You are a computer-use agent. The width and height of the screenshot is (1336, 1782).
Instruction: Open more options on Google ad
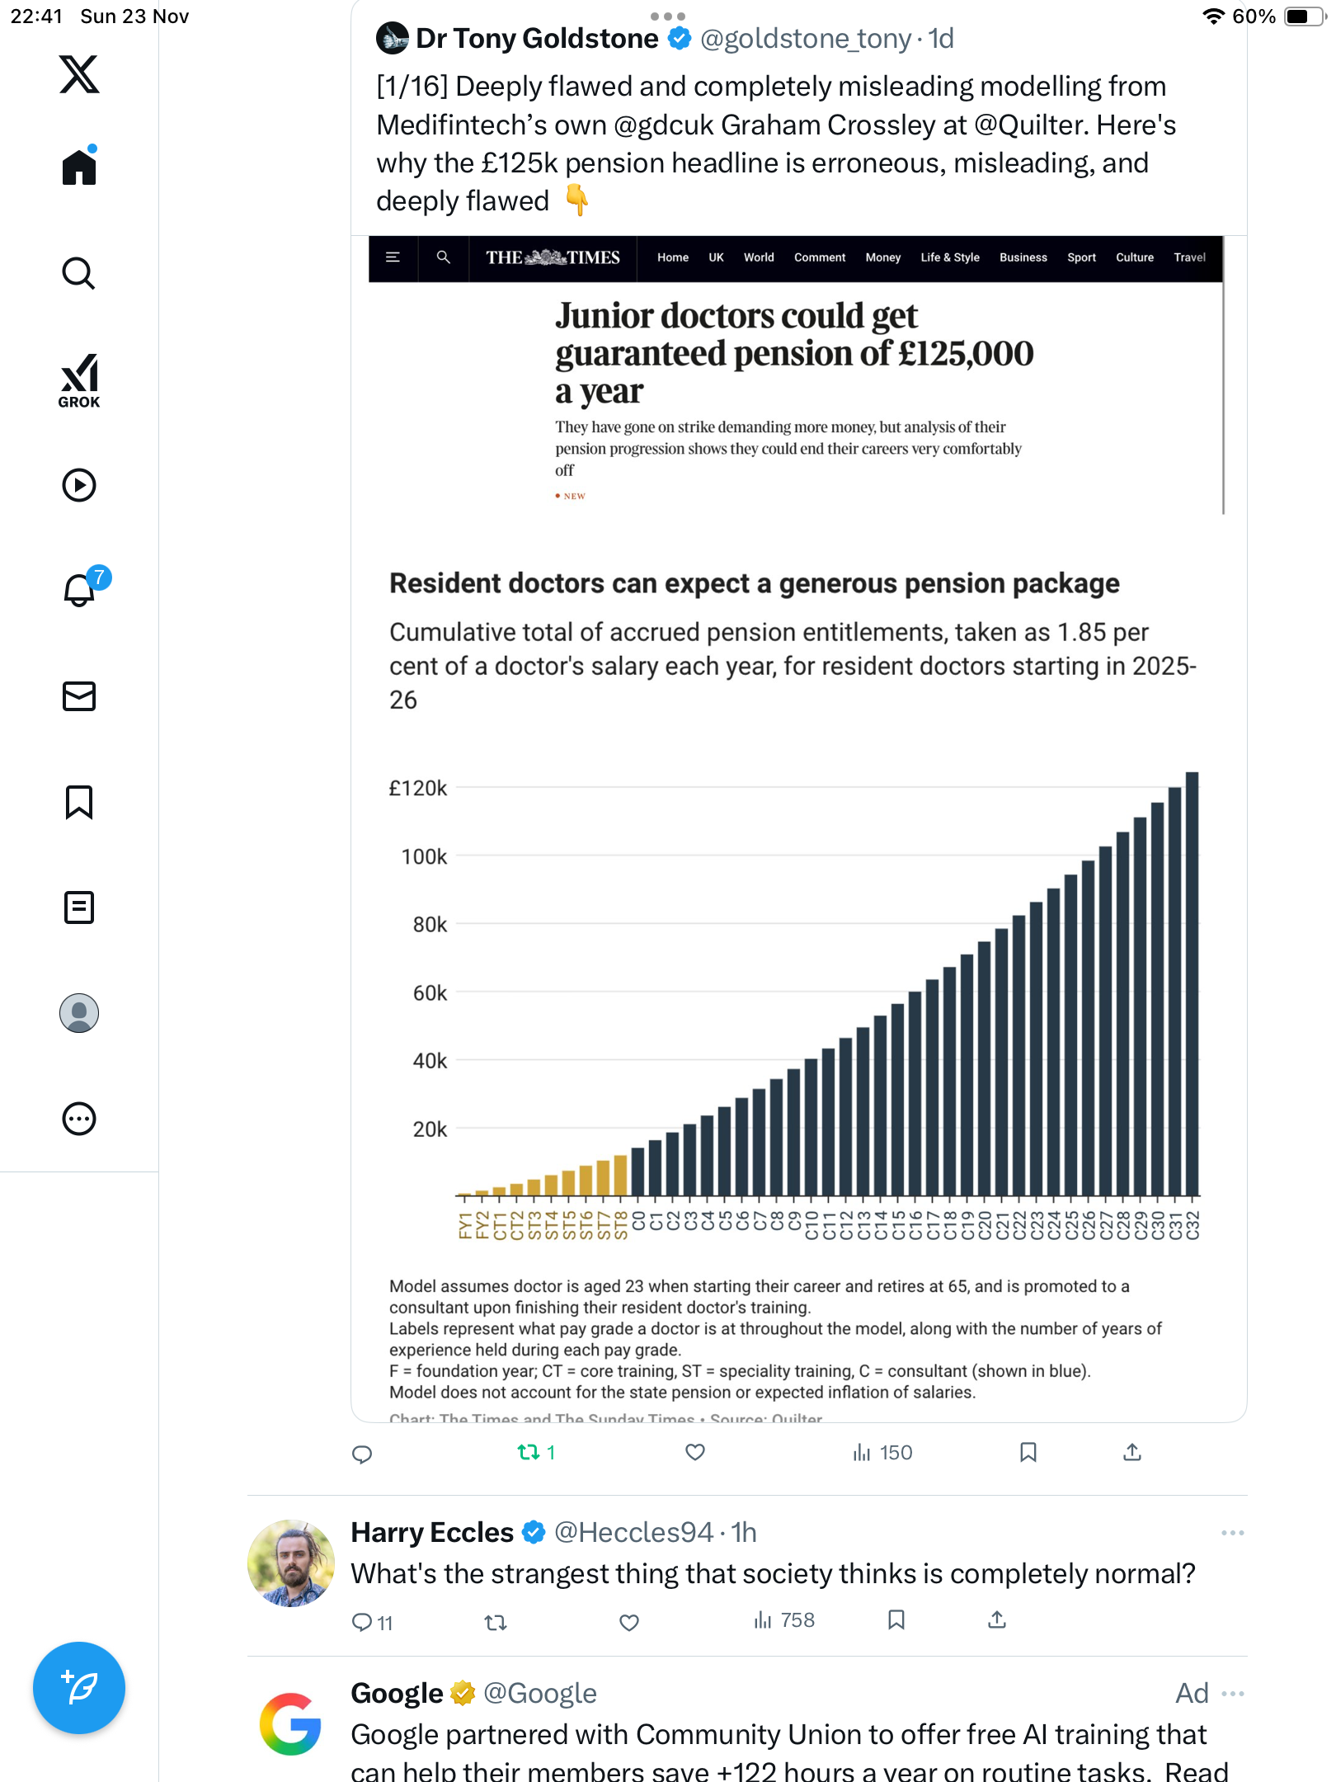(x=1232, y=1694)
